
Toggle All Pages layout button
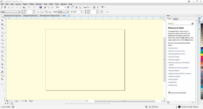coord(46,12)
